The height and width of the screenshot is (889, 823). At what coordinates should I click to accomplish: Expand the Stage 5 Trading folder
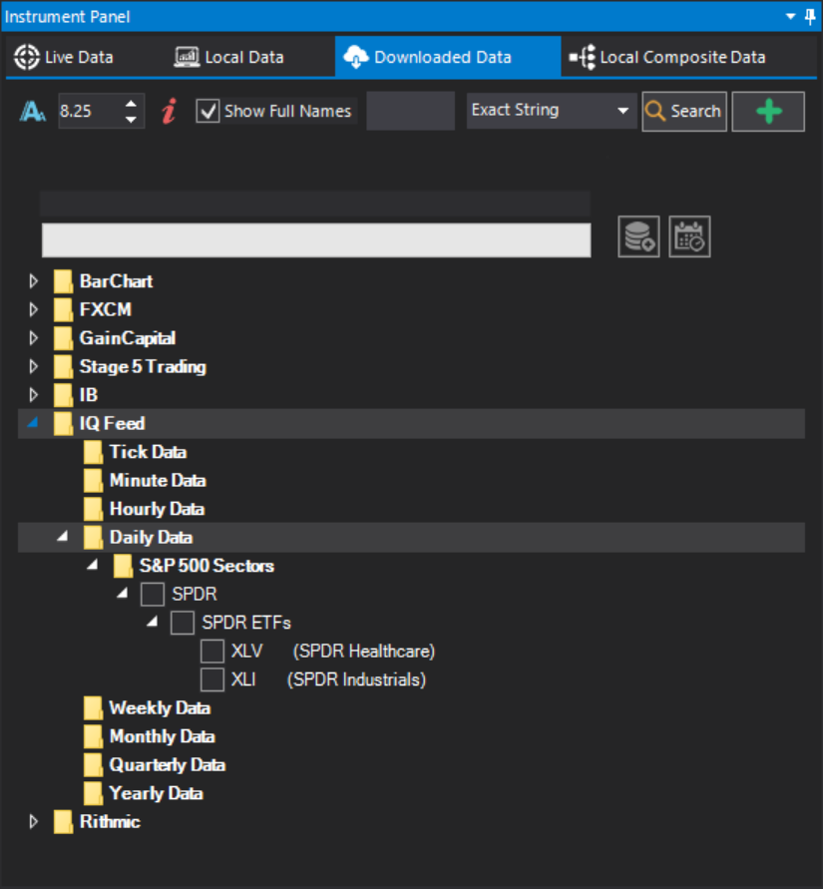[x=34, y=366]
